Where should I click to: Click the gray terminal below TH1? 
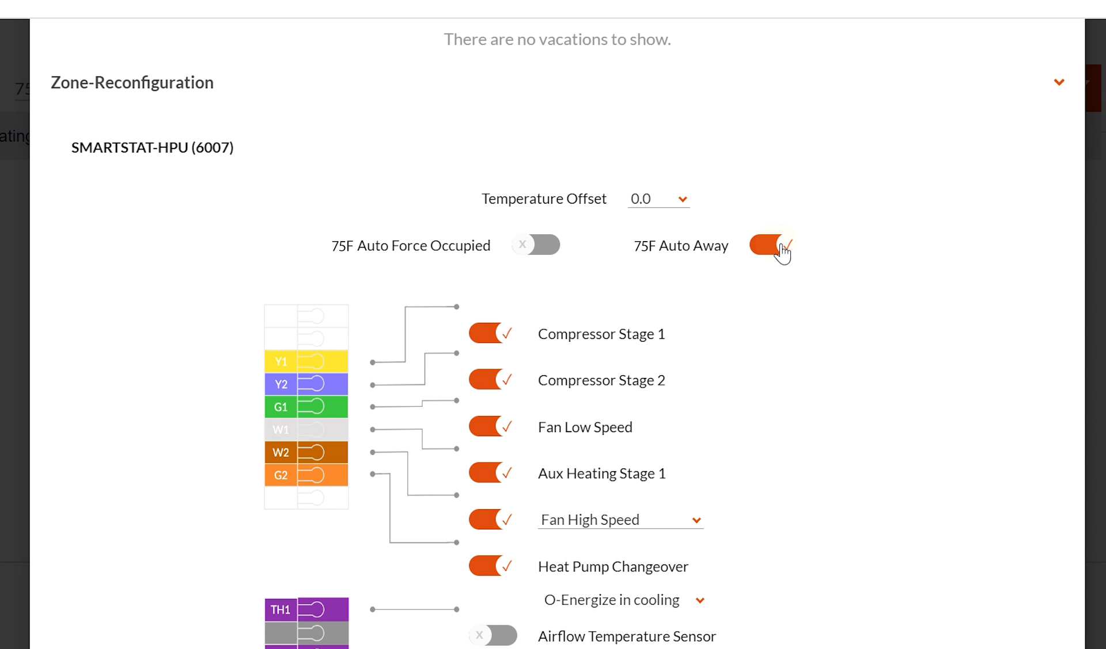tap(306, 633)
